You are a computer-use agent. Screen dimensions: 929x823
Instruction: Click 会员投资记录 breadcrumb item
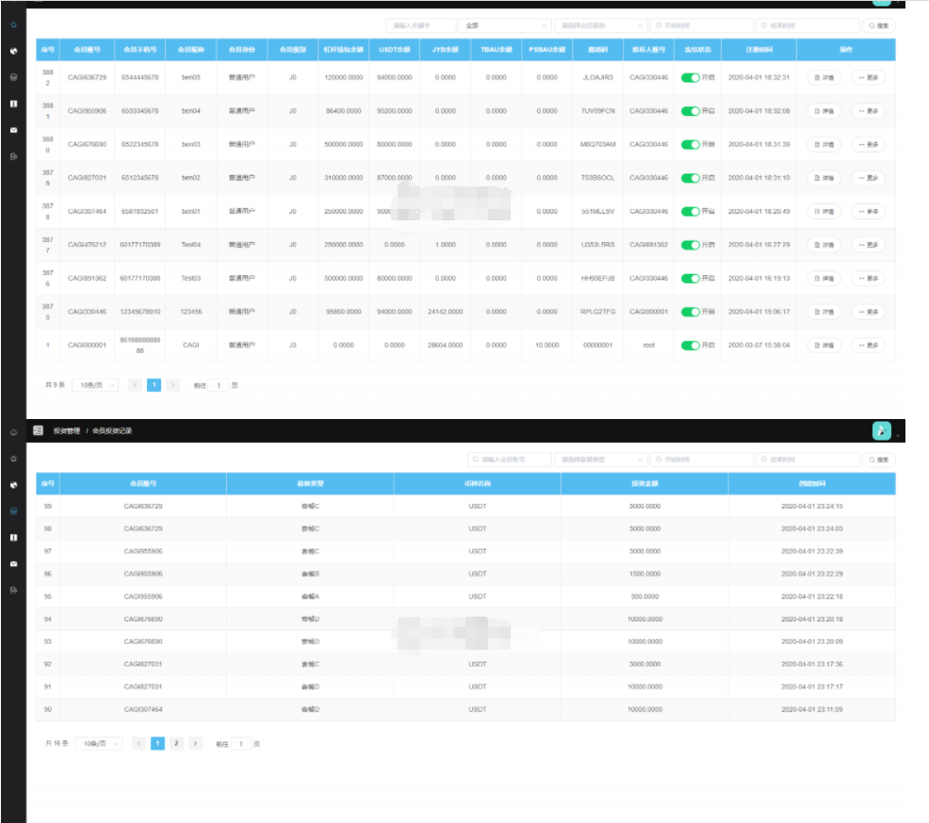pos(112,430)
